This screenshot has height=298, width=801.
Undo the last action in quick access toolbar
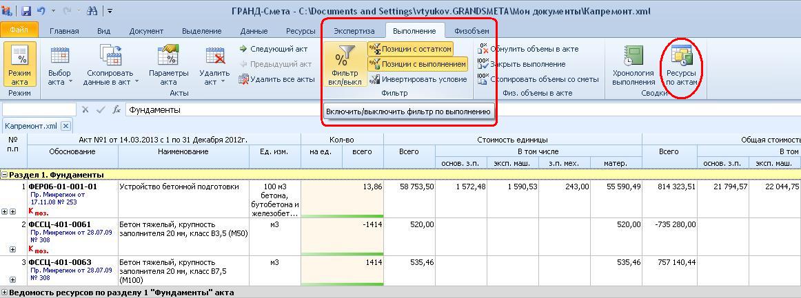click(42, 11)
